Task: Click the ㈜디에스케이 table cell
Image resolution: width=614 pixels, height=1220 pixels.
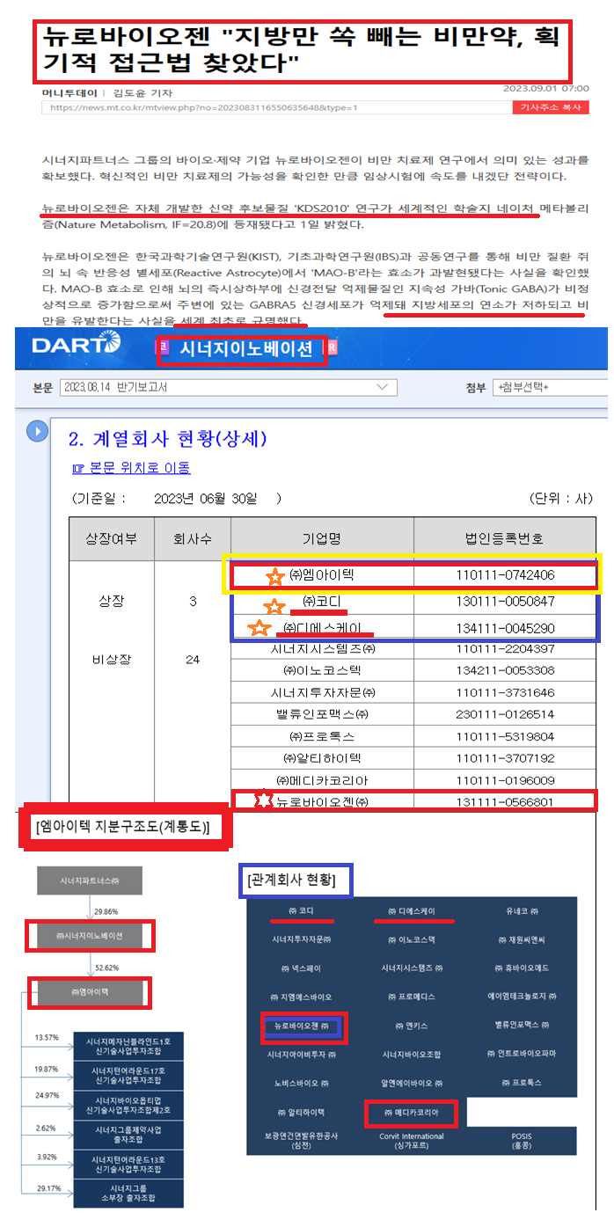Action: [322, 627]
